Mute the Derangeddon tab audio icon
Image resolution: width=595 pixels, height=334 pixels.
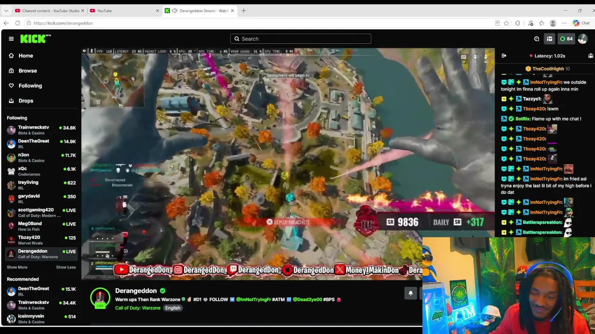pyautogui.click(x=175, y=11)
